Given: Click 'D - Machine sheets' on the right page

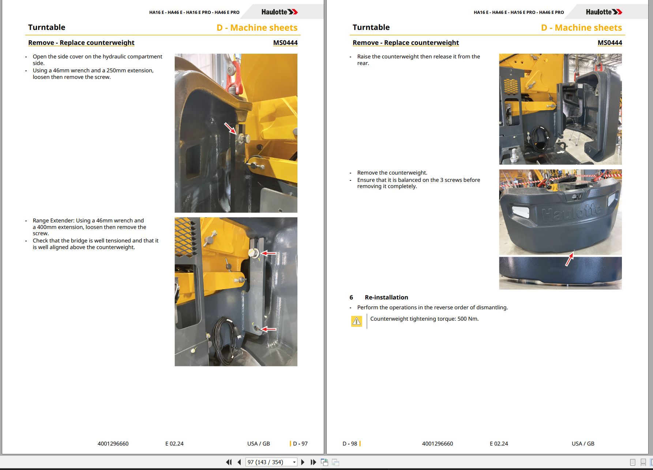Looking at the screenshot, I should pyautogui.click(x=581, y=28).
